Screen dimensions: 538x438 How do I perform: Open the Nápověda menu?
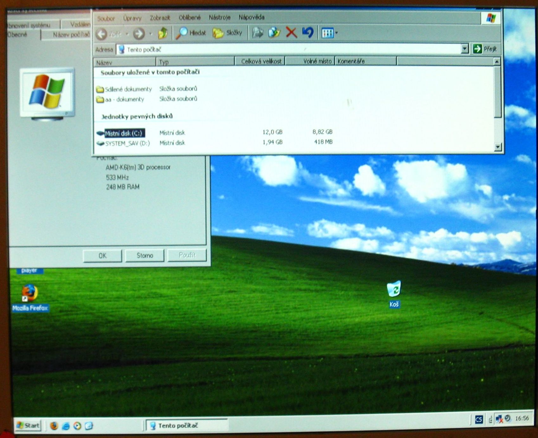[x=252, y=17]
